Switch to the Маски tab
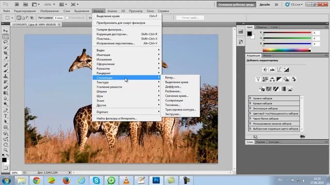This screenshot has height=185, width=330. (x=267, y=55)
